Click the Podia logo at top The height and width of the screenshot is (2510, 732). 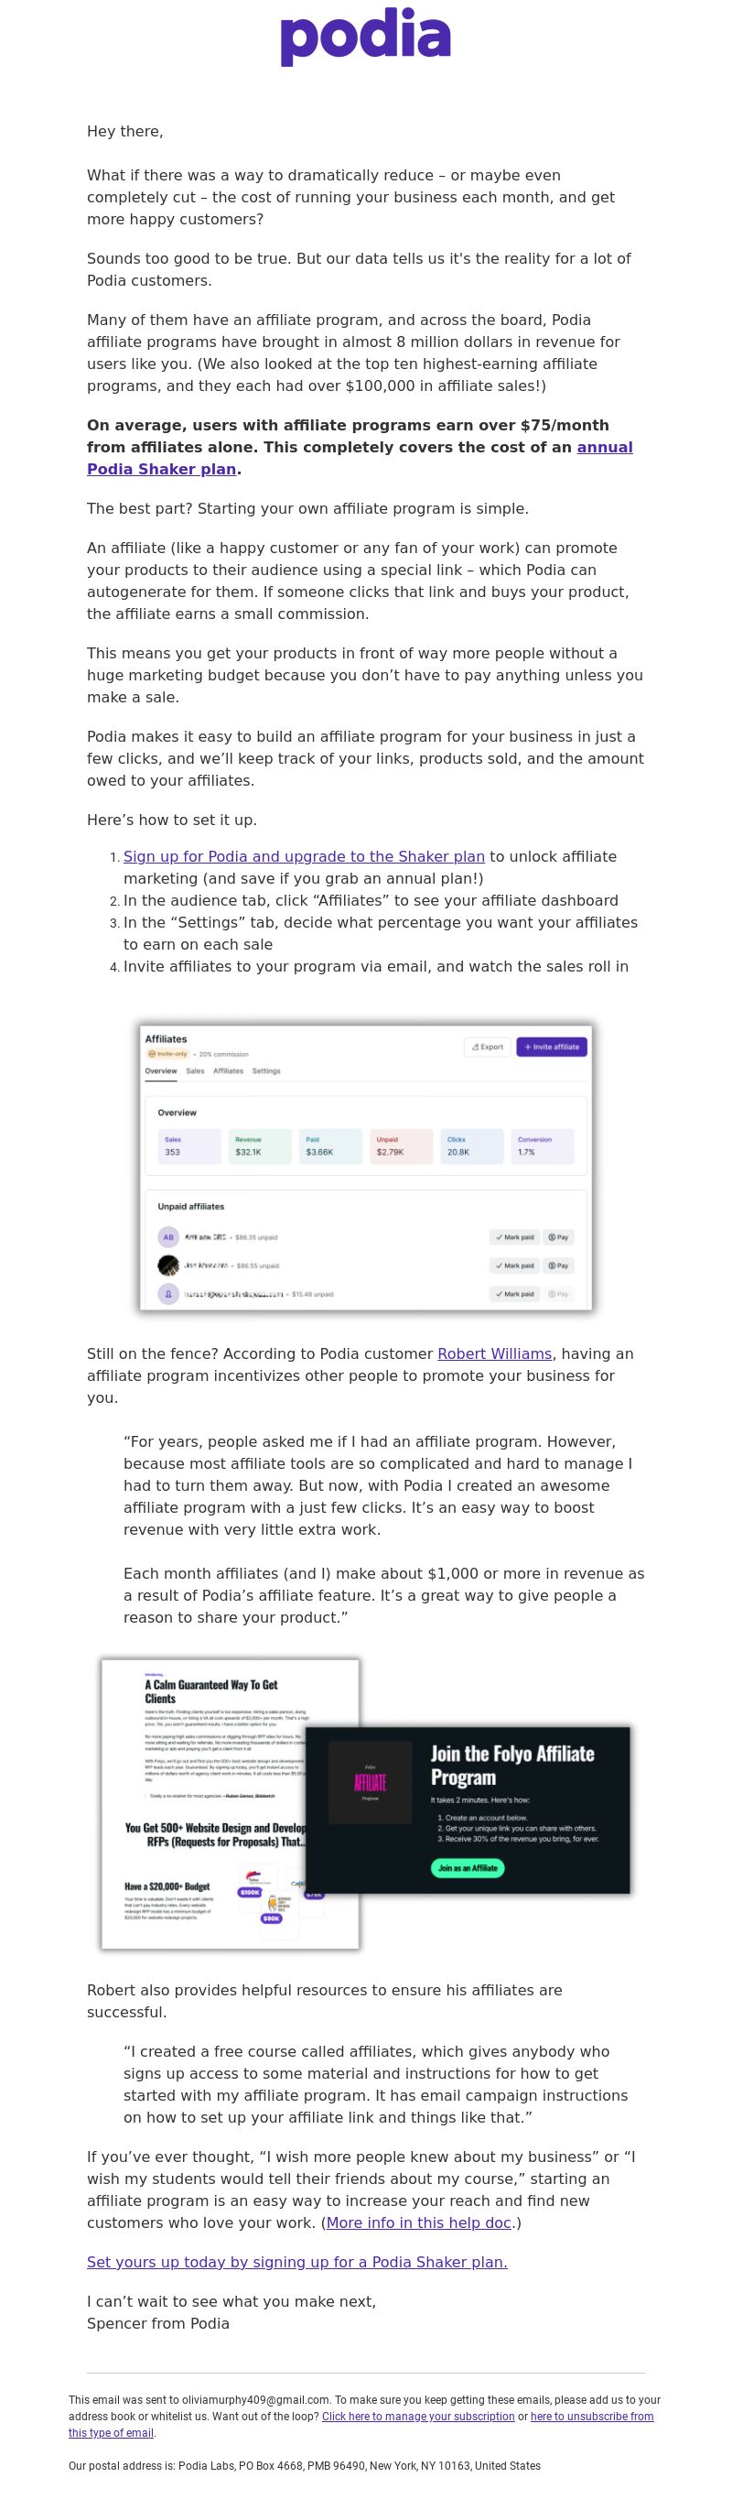click(365, 38)
